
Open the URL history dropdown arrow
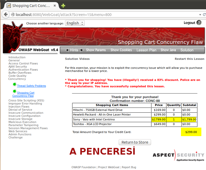[x=200, y=15]
